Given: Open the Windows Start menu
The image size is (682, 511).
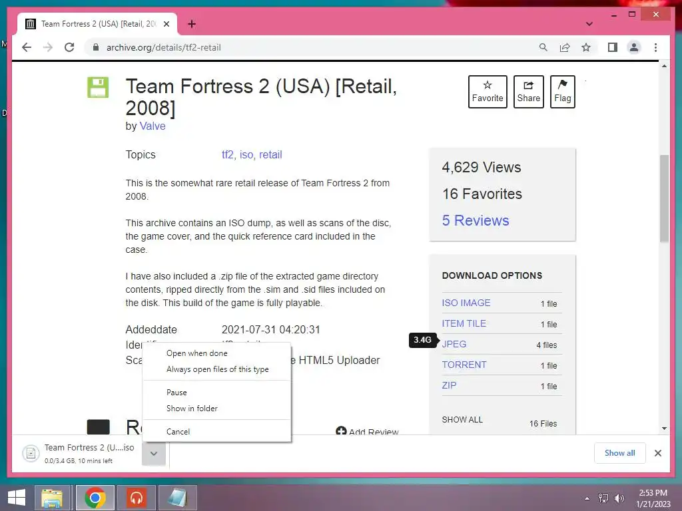Looking at the screenshot, I should click(17, 498).
